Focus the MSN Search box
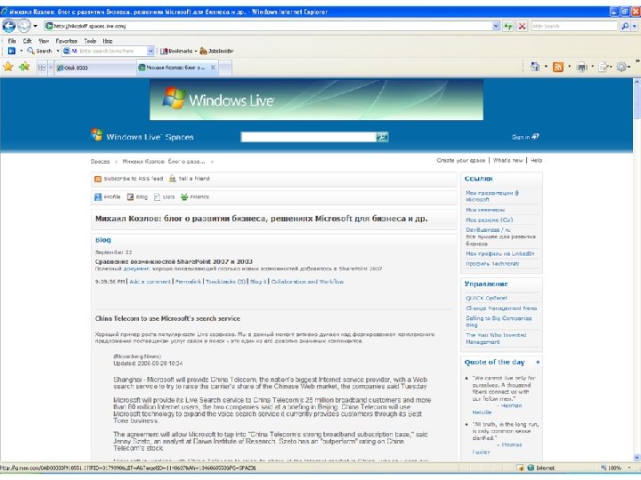641x480 pixels. [x=574, y=26]
